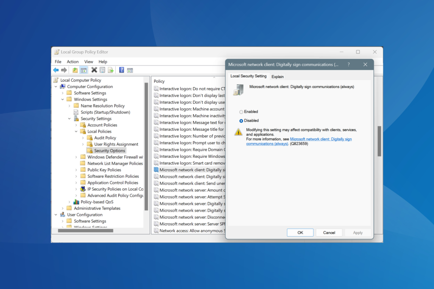The image size is (434, 289).
Task: Click the back navigation arrow
Action: click(56, 70)
